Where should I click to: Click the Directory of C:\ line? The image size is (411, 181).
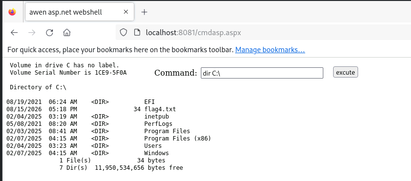pyautogui.click(x=38, y=87)
